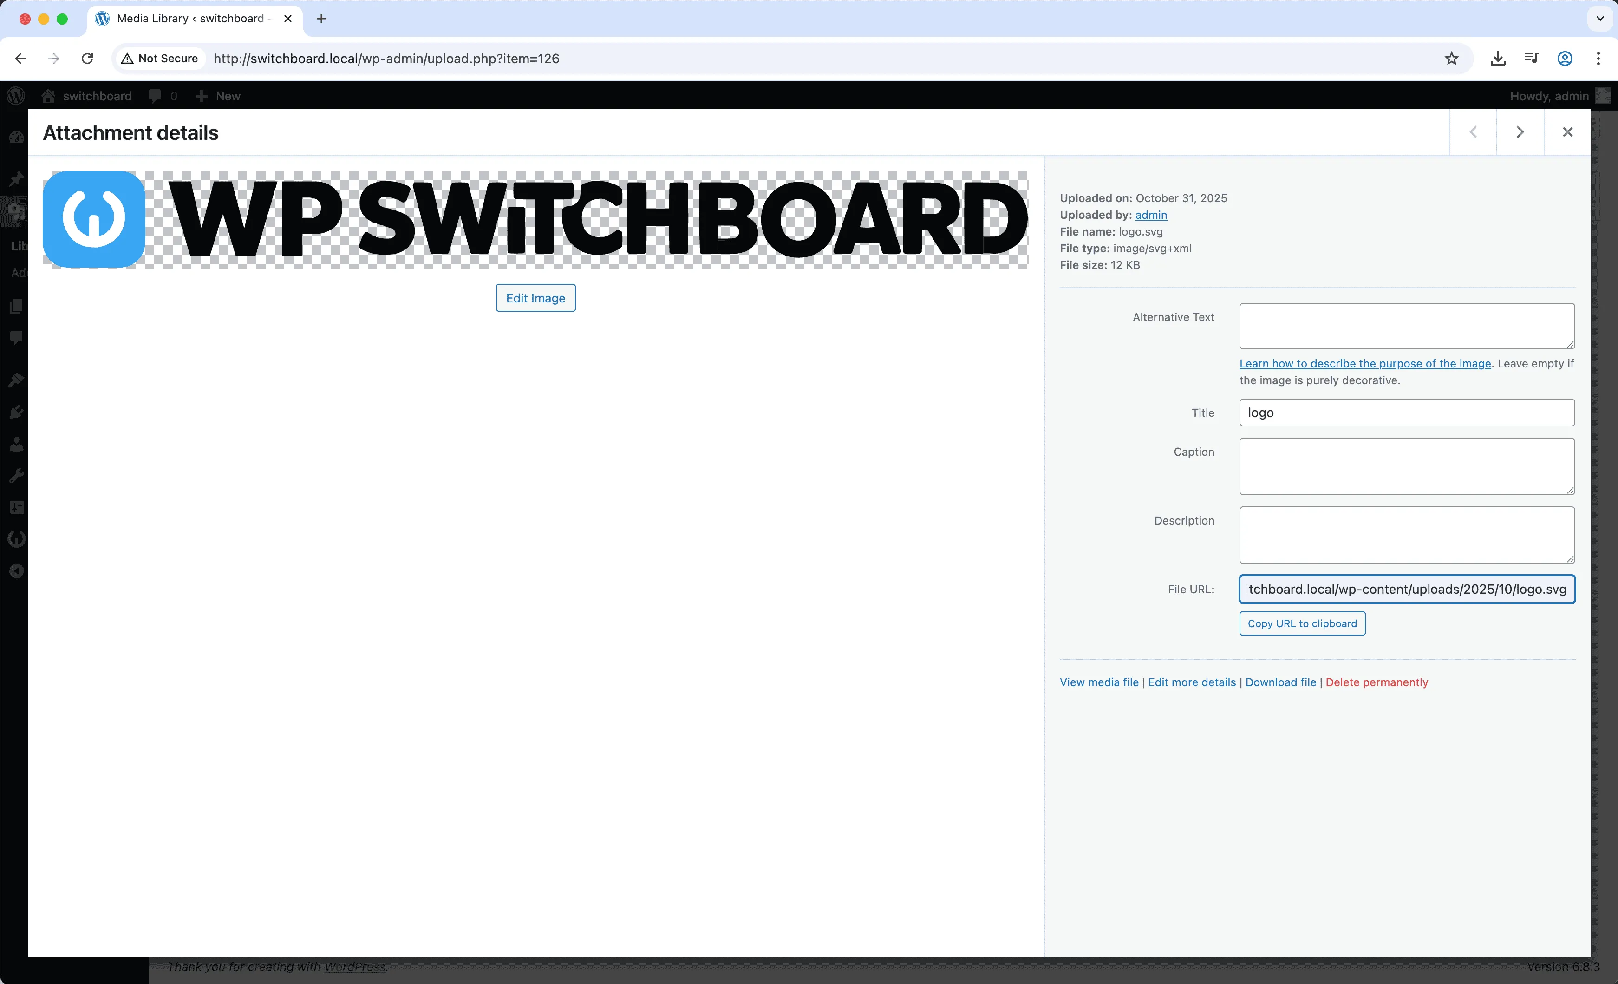Select the Media Library browser tab
Screen dimensions: 1618x984
184,19
